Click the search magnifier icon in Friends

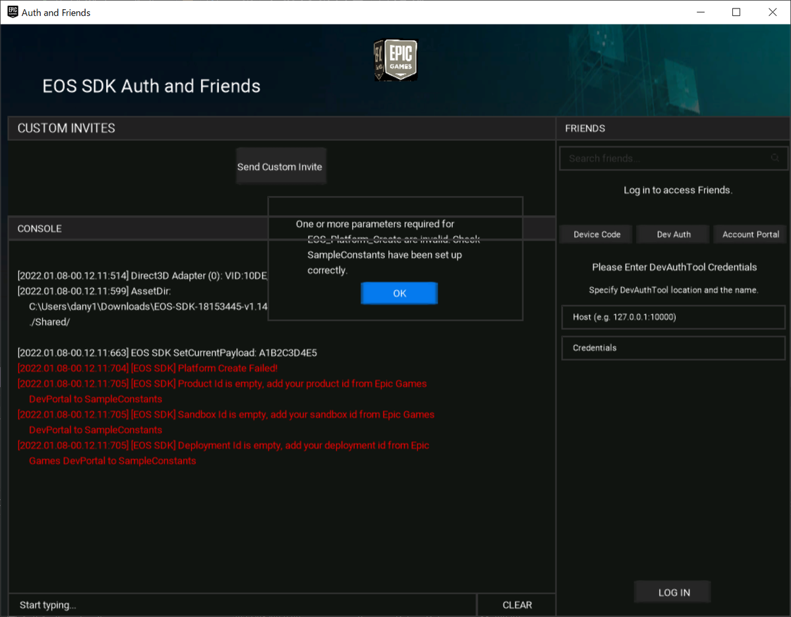tap(775, 158)
